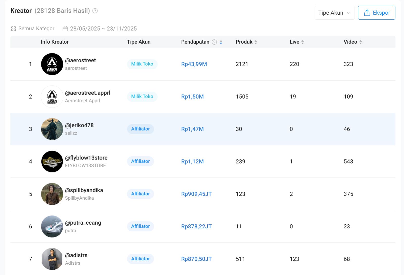Click the Rp43,99M revenue value

pos(194,64)
